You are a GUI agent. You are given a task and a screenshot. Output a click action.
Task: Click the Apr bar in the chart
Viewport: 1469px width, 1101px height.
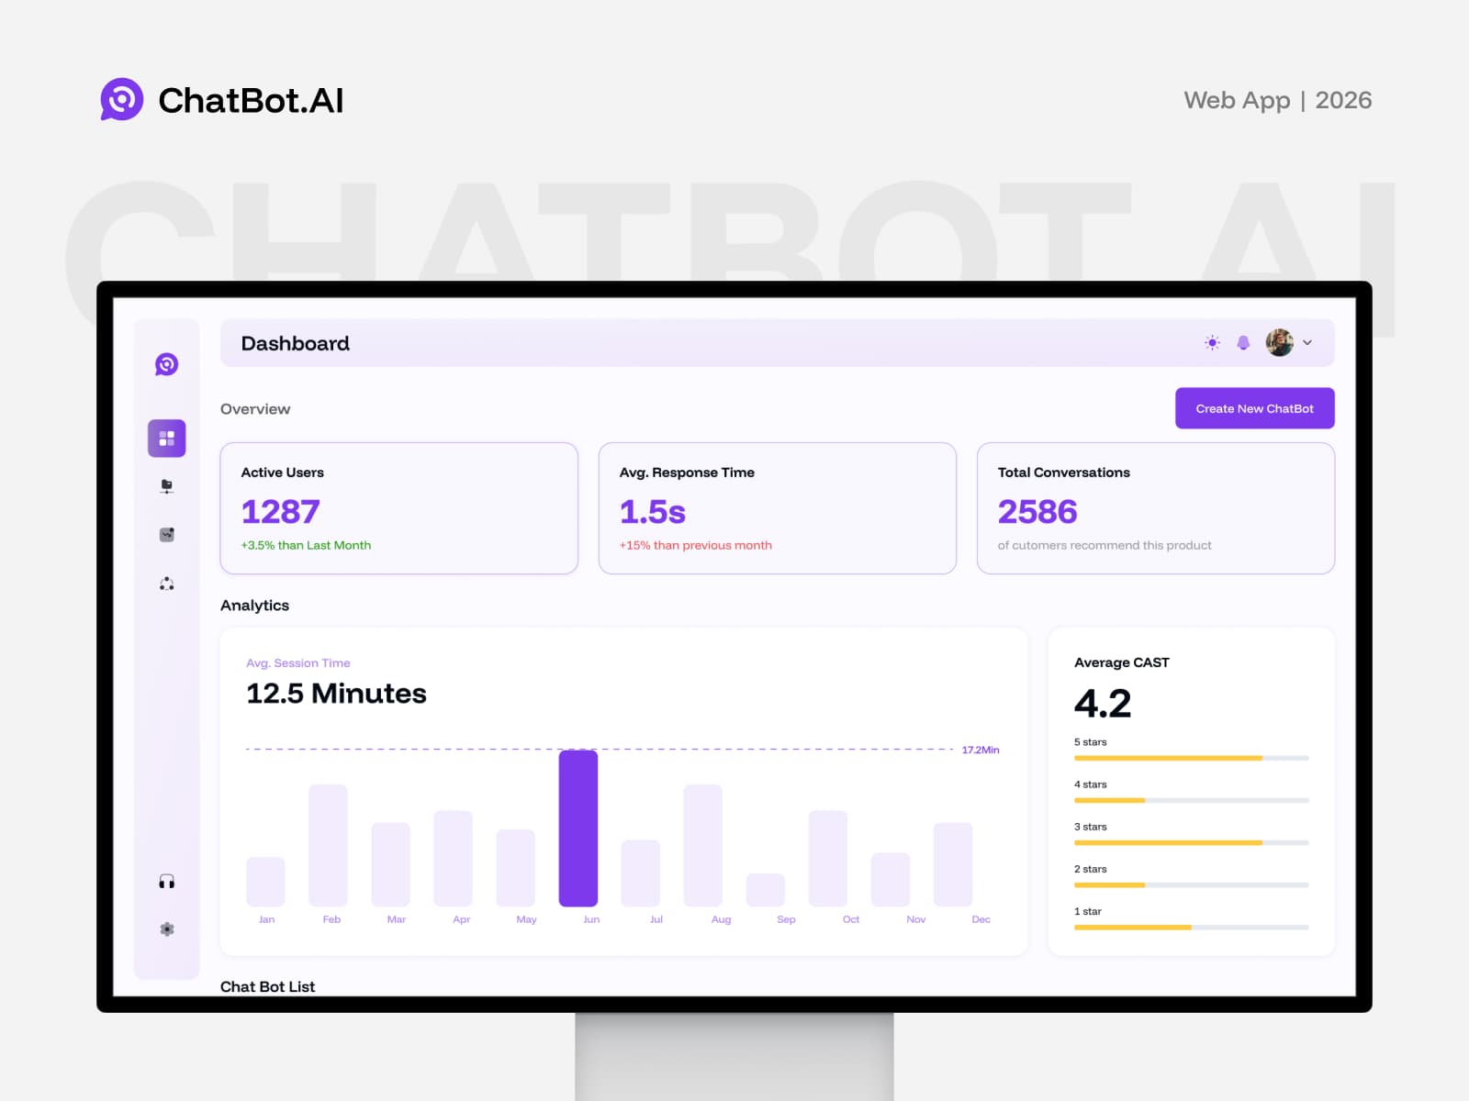(453, 858)
